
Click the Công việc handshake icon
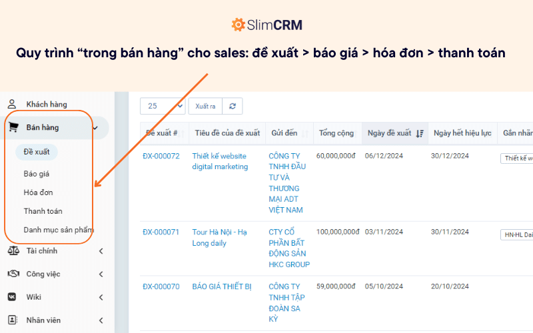click(13, 274)
